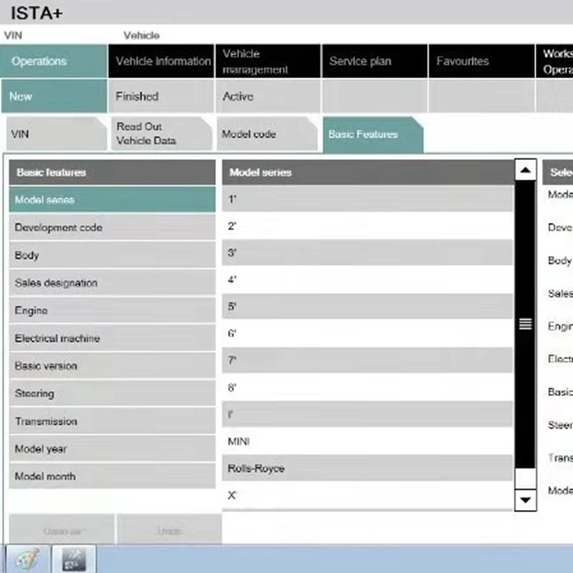Select model series 3'

[367, 253]
